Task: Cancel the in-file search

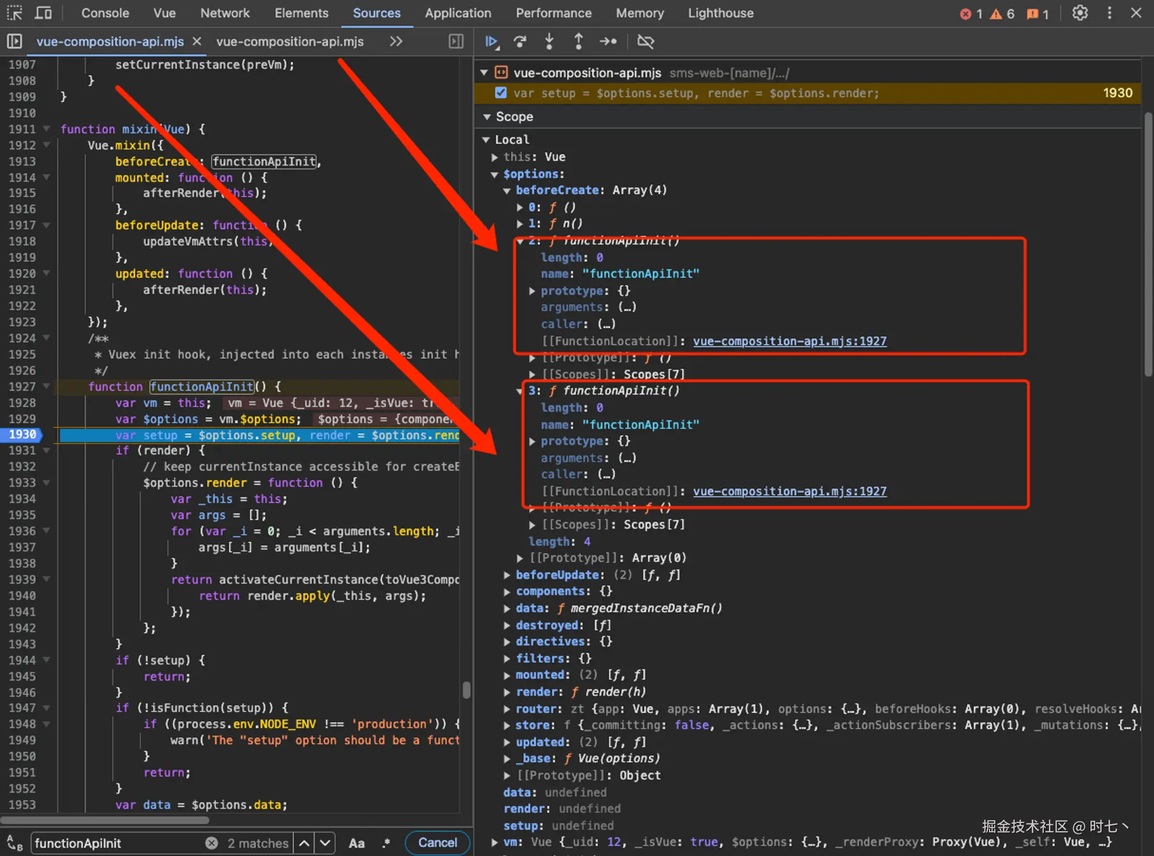Action: point(437,843)
